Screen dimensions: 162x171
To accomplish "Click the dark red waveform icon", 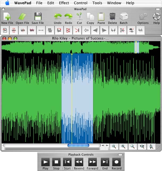I will coord(32,30).
